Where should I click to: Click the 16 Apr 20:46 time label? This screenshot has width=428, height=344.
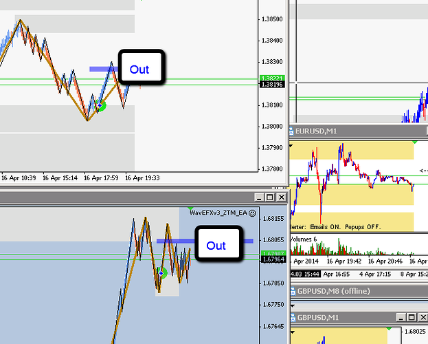[x=385, y=261]
